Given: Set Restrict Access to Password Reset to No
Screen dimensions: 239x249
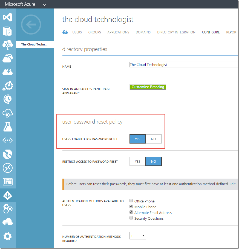Looking at the screenshot, I should 154,162.
